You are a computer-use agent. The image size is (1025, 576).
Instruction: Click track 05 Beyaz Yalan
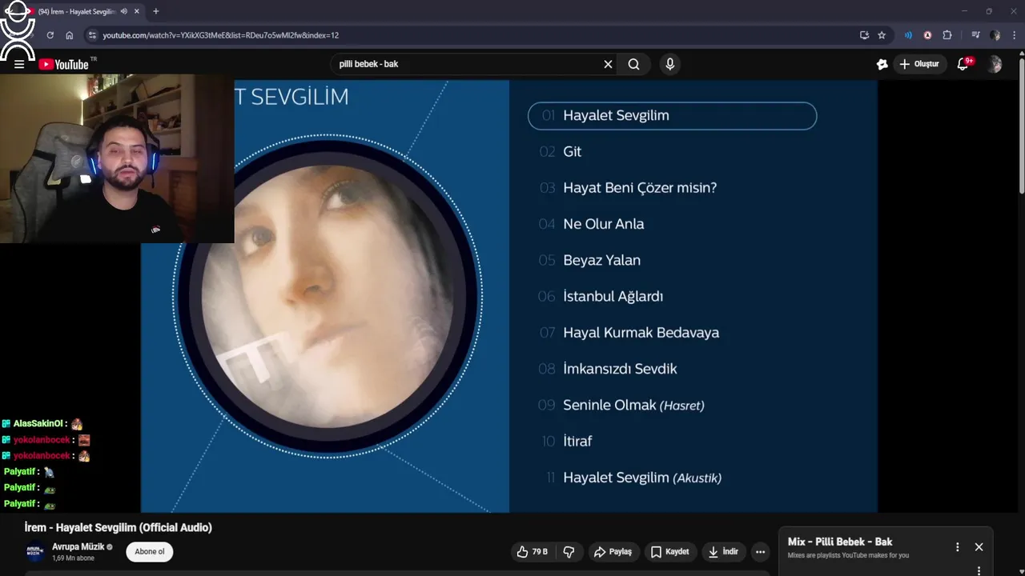(589, 260)
